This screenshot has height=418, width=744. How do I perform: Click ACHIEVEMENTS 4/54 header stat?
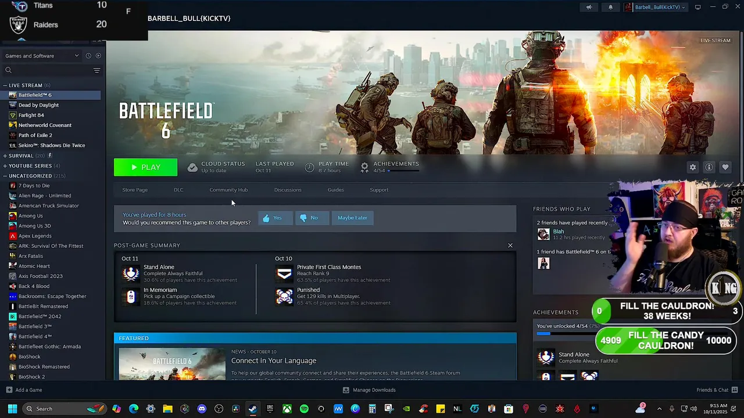coord(390,167)
